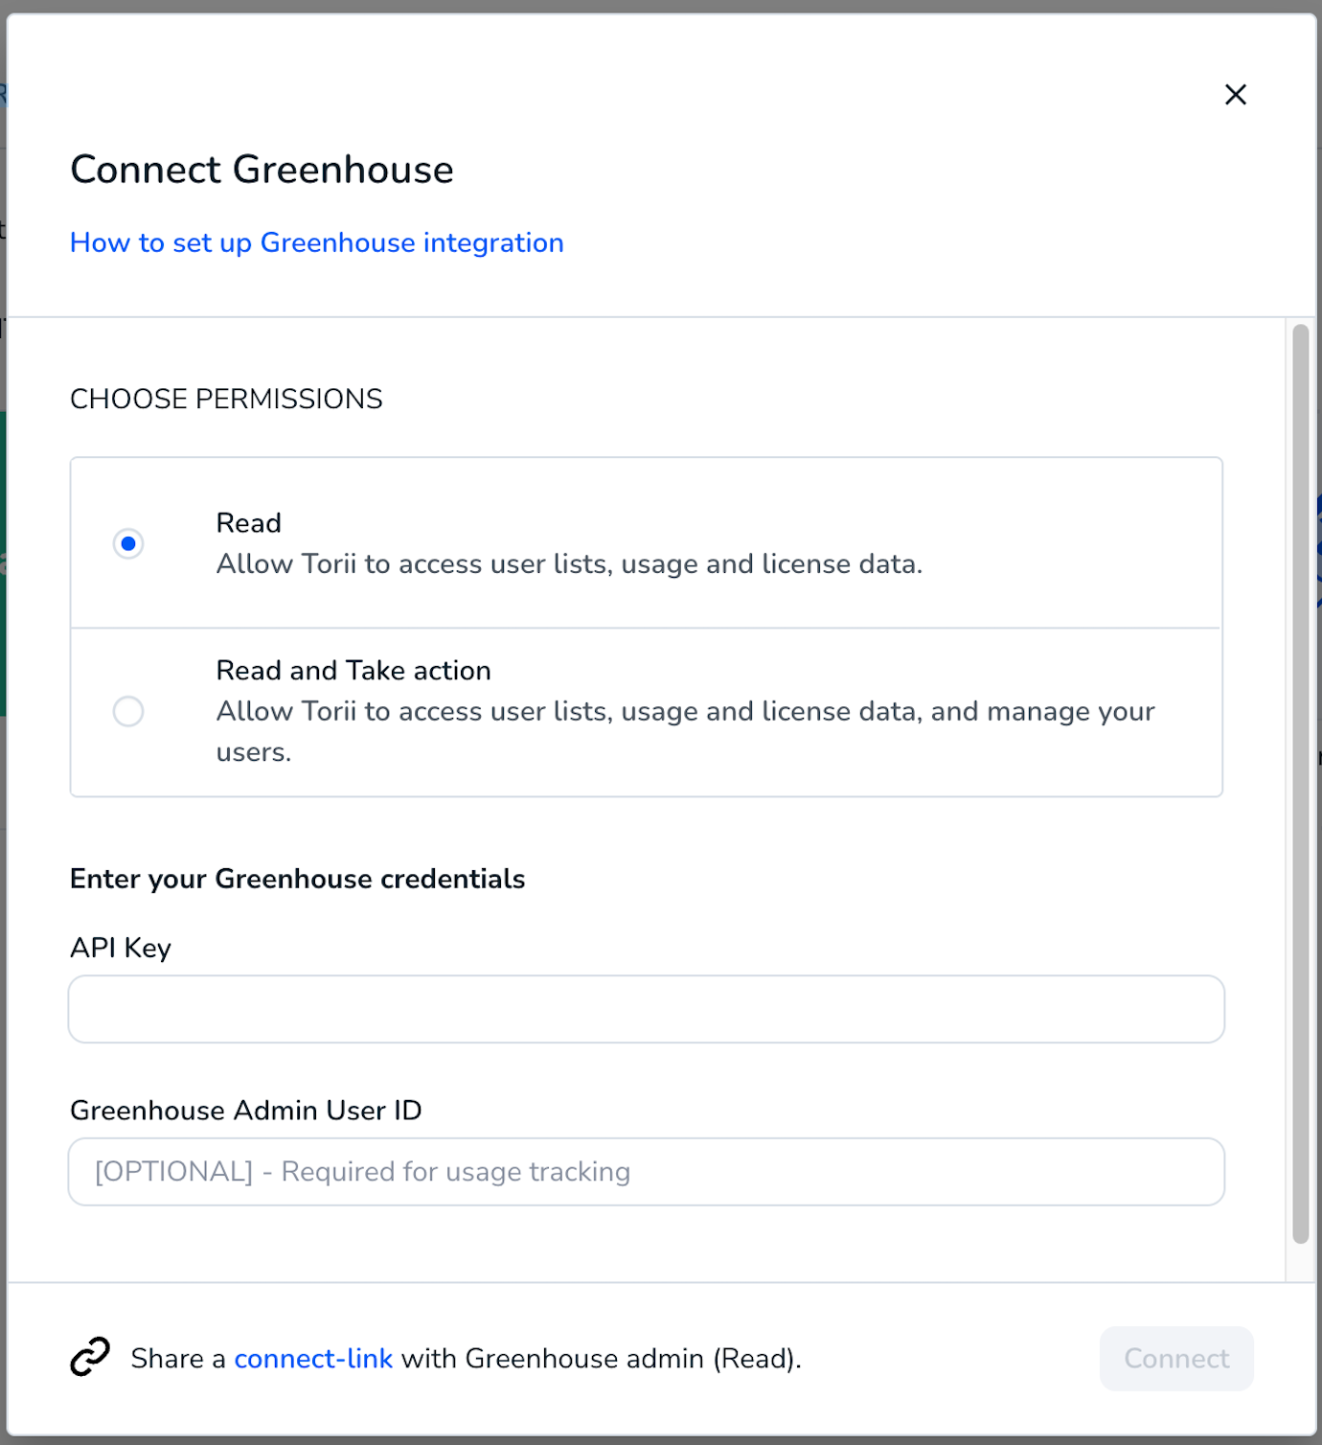The height and width of the screenshot is (1445, 1322).
Task: Click 'with Greenhouse admin (Read)' text
Action: click(x=601, y=1358)
